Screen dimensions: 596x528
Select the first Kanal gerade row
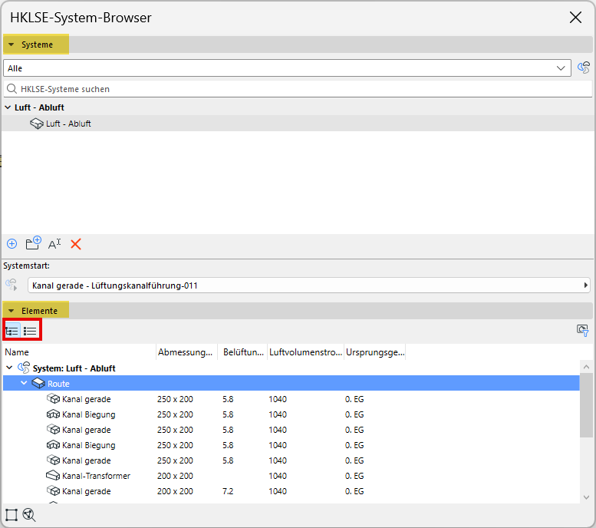[x=291, y=399]
